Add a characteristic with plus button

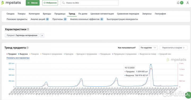point(42,36)
